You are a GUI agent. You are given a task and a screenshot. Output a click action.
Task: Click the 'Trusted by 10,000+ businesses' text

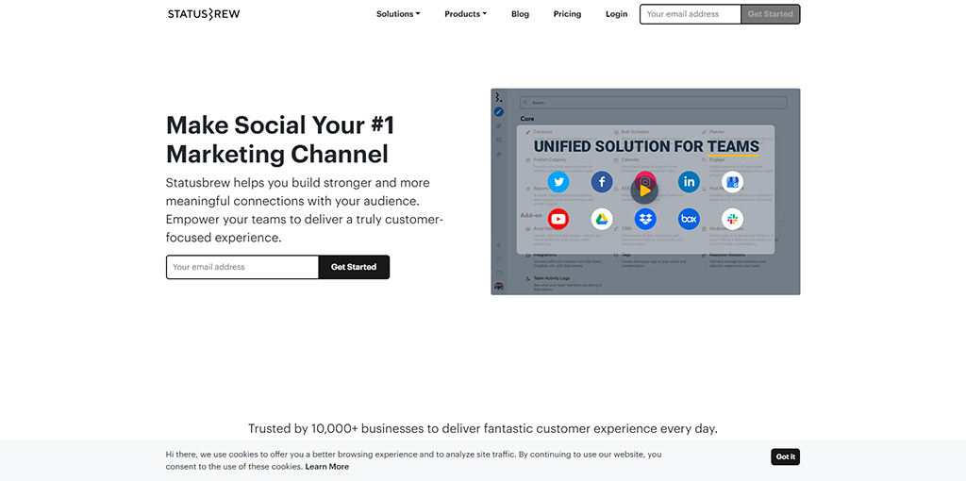483,428
